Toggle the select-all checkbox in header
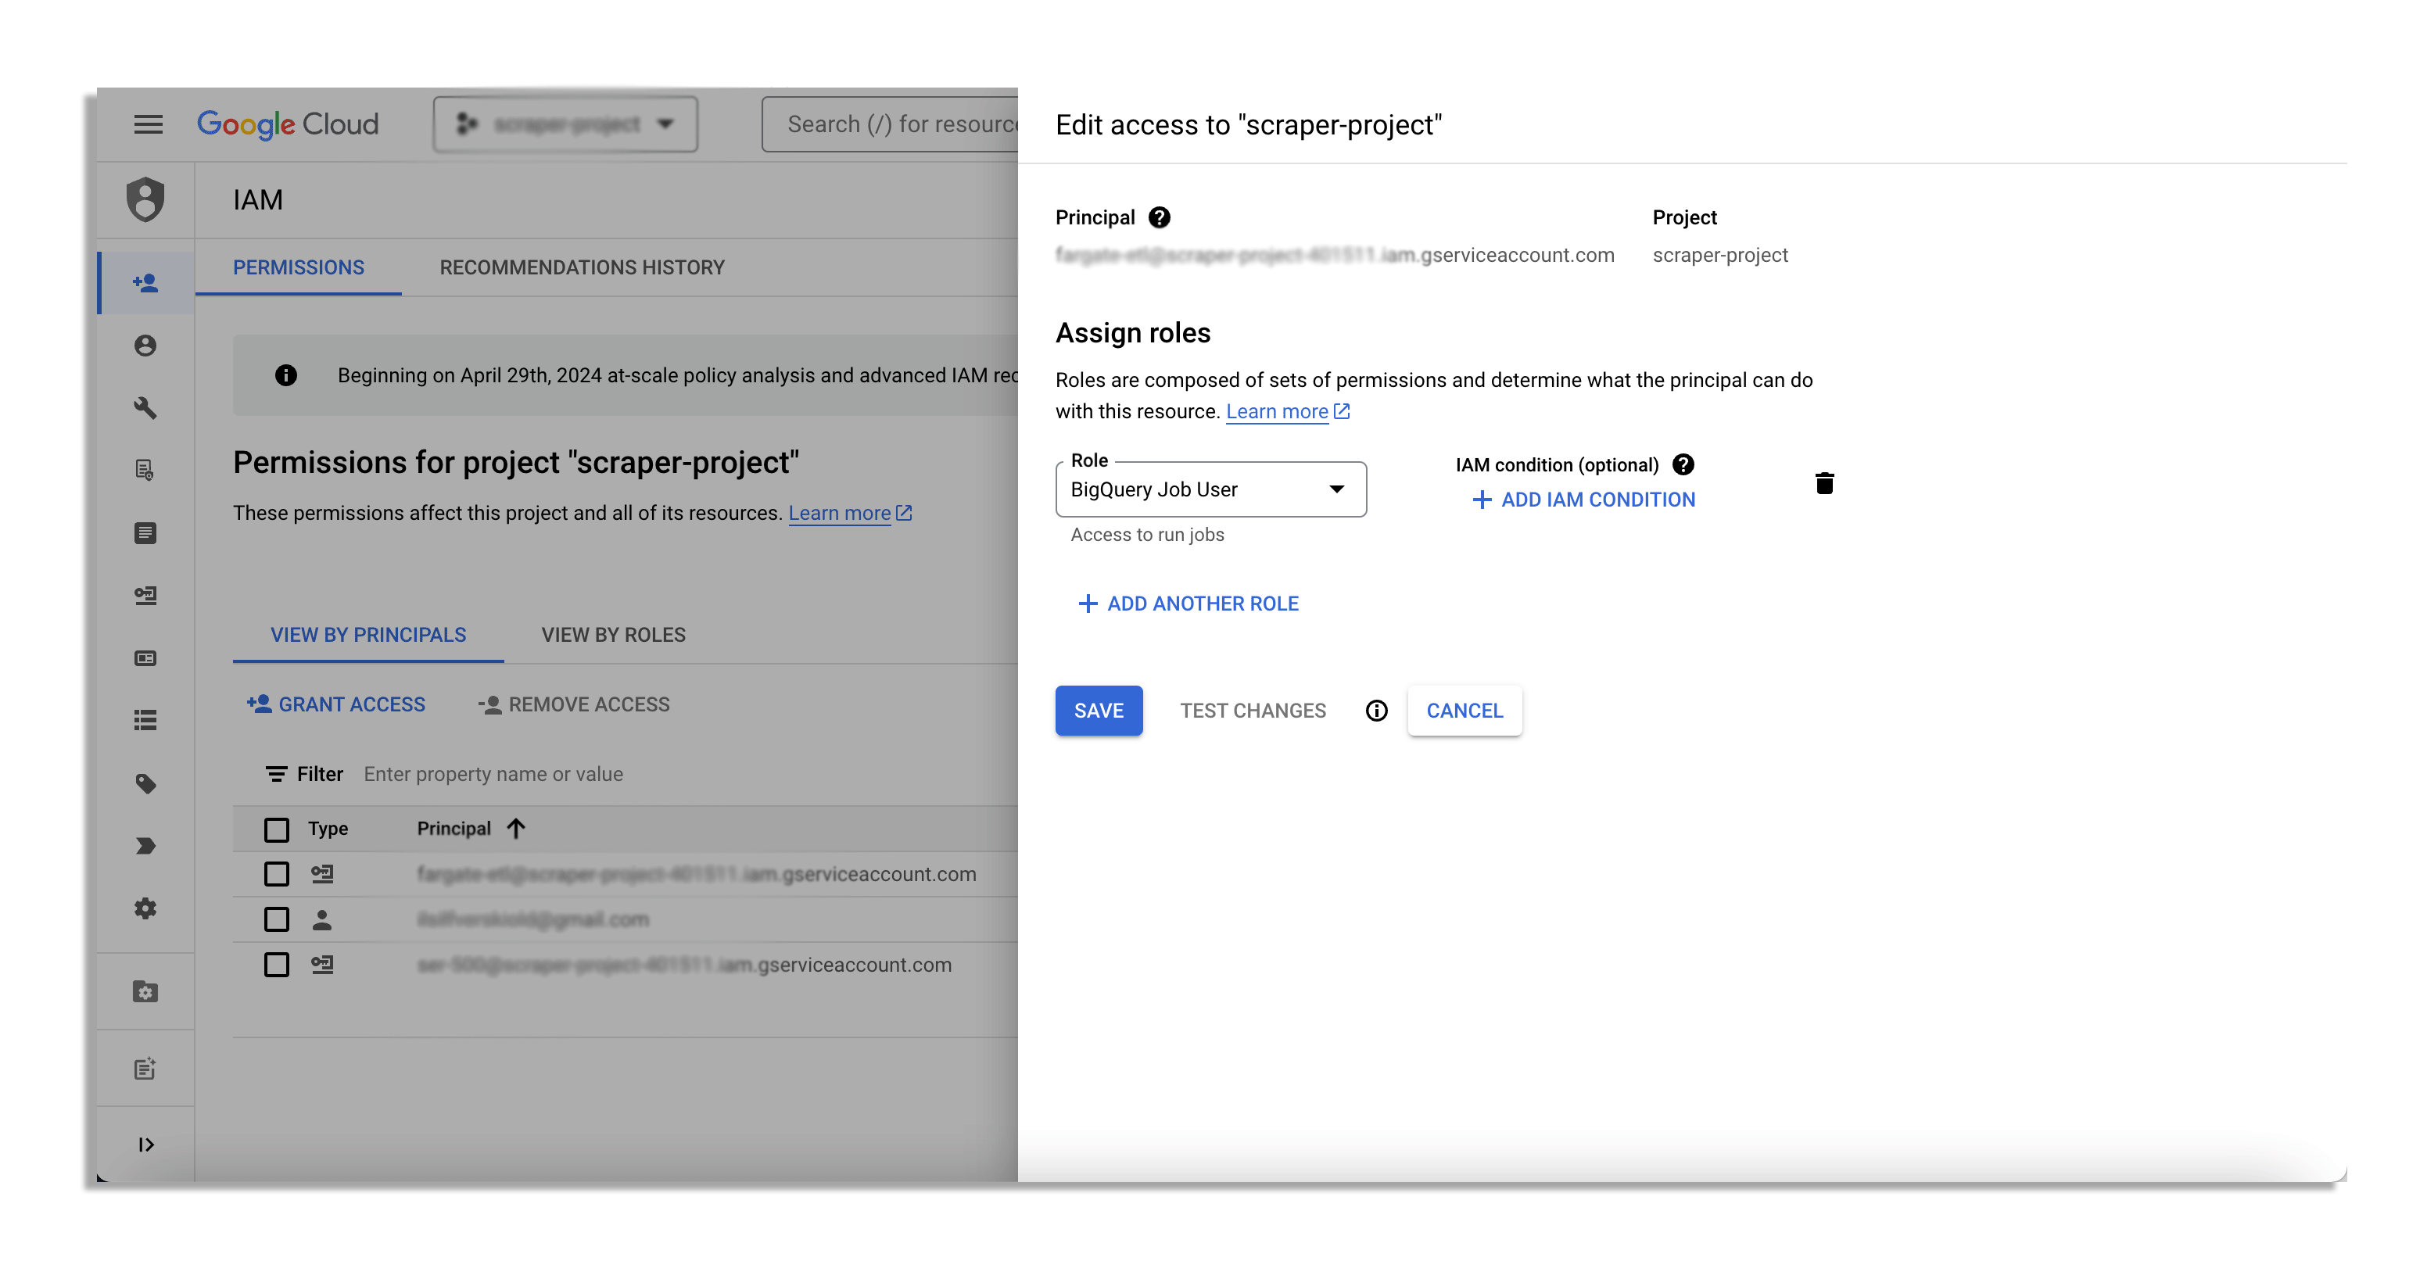This screenshot has height=1261, width=2420. [276, 829]
